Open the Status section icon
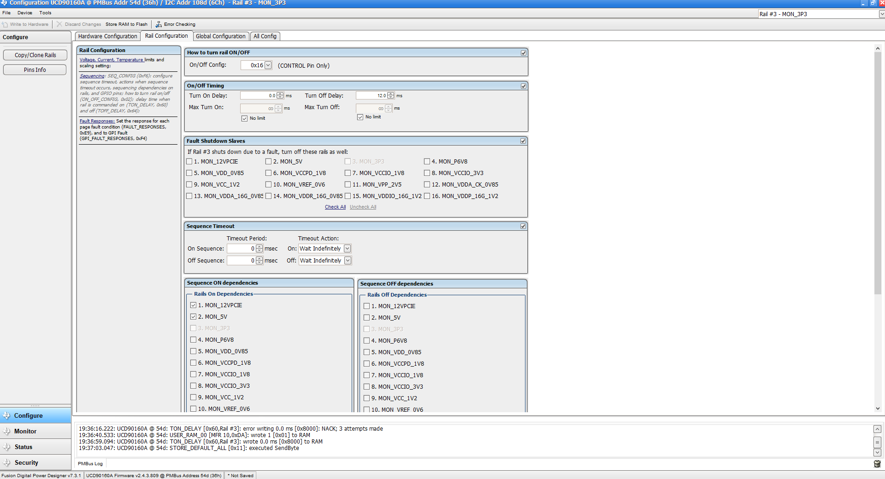Image resolution: width=885 pixels, height=479 pixels. 6,447
